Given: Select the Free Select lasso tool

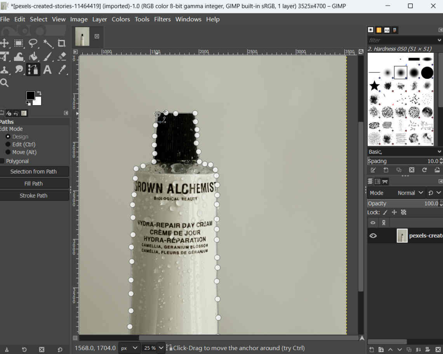Looking at the screenshot, I should [x=33, y=43].
